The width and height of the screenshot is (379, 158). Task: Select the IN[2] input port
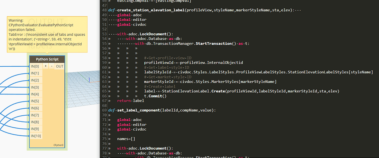click(36, 80)
